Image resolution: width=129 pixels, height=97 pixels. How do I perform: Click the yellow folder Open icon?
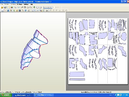2,7
